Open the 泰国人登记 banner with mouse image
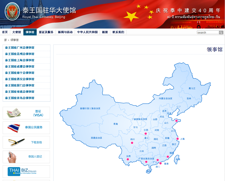Image resolution: width=225 pixels, height=181 pixels. pos(26,157)
